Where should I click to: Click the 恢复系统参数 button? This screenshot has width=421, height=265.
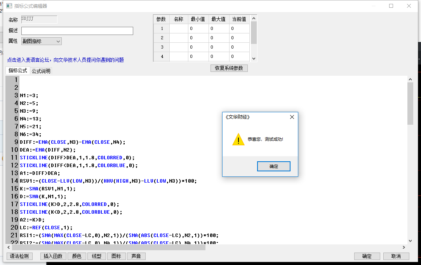pyautogui.click(x=229, y=68)
